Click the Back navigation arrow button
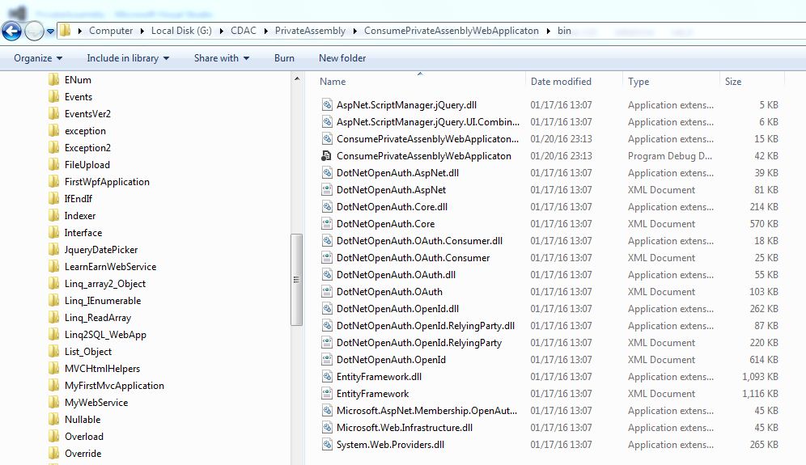This screenshot has width=806, height=465. [11, 31]
